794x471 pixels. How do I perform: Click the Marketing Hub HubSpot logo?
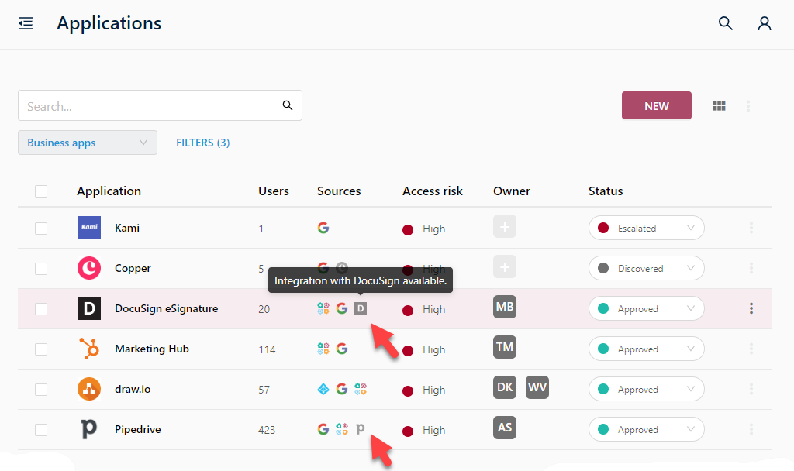point(89,349)
